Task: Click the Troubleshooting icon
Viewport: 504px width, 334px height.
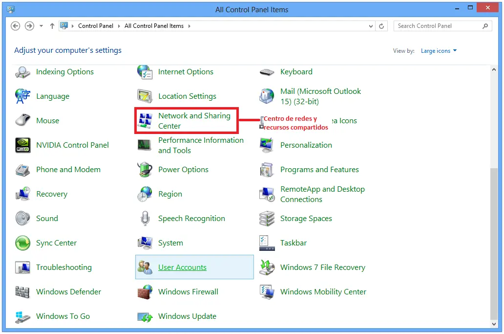Action: coord(22,267)
